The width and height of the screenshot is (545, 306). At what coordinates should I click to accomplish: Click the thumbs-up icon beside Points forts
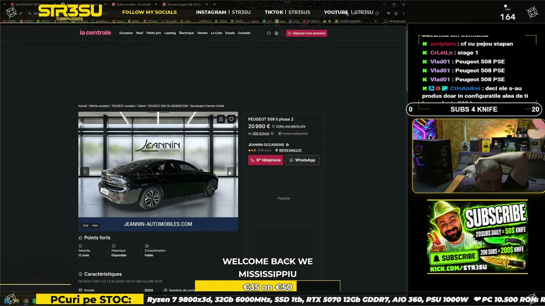click(80, 238)
